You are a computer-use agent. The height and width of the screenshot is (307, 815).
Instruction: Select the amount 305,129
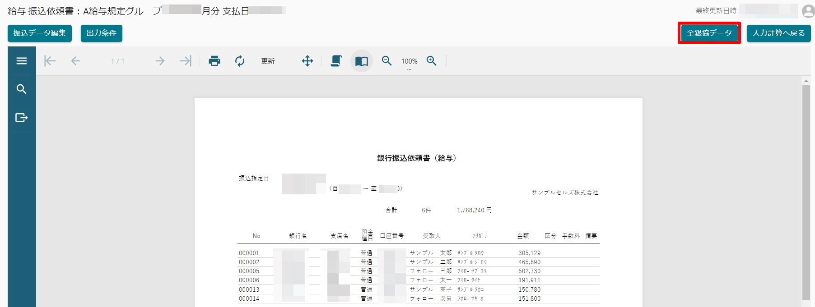(529, 253)
